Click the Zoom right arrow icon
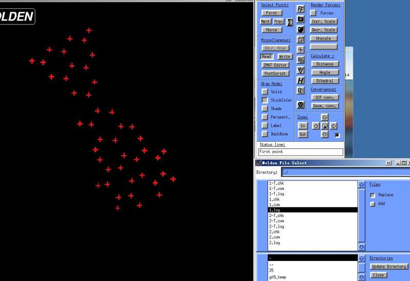The image size is (410, 281). [x=334, y=126]
